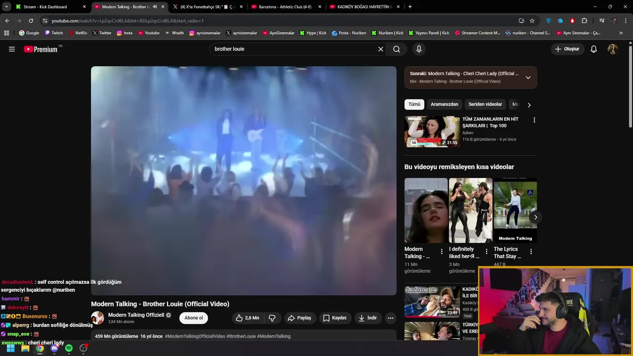Image resolution: width=633 pixels, height=356 pixels.
Task: Open the #ModernTalkingOfficialVideo hashtag link
Action: pos(195,336)
